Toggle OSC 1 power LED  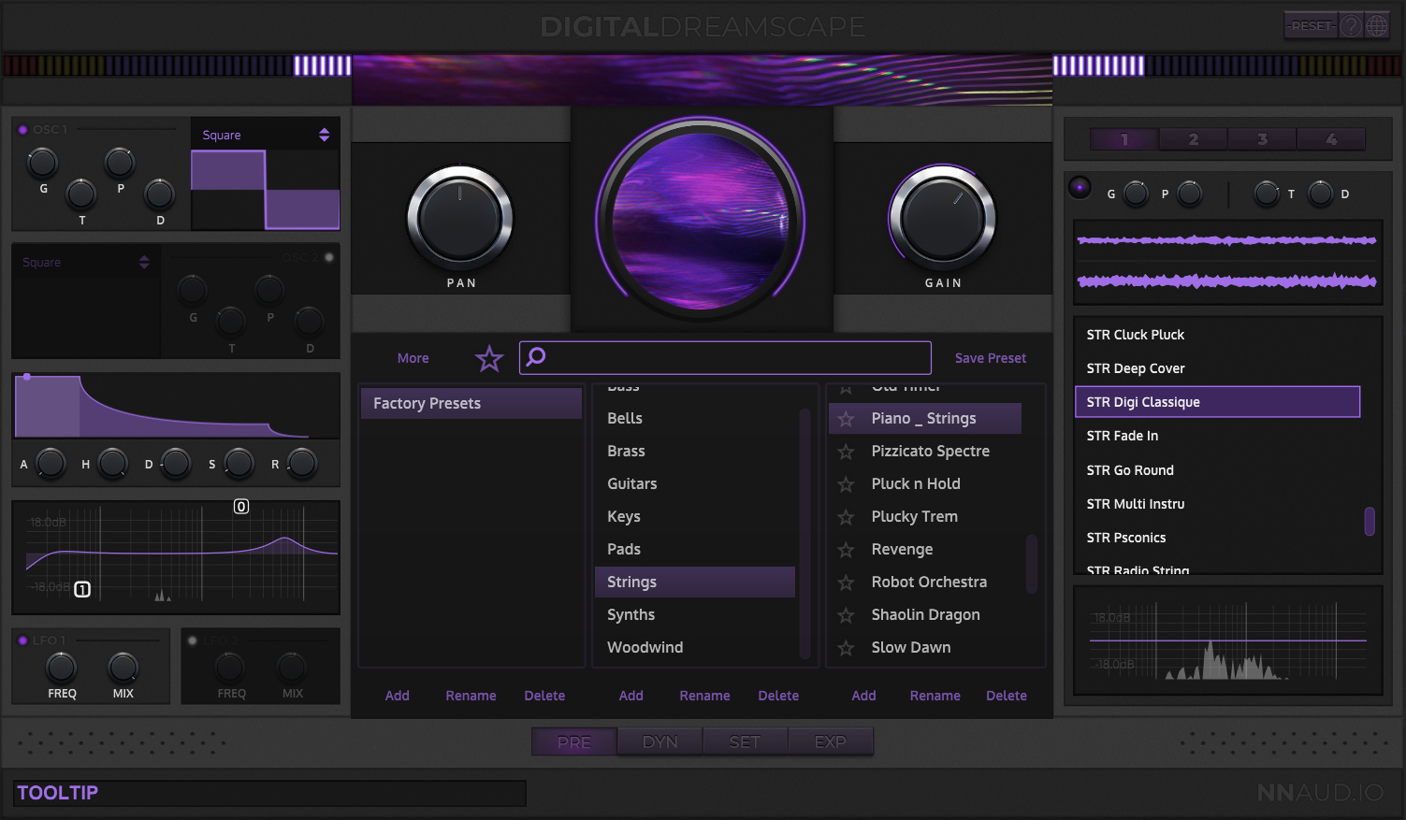coord(22,130)
